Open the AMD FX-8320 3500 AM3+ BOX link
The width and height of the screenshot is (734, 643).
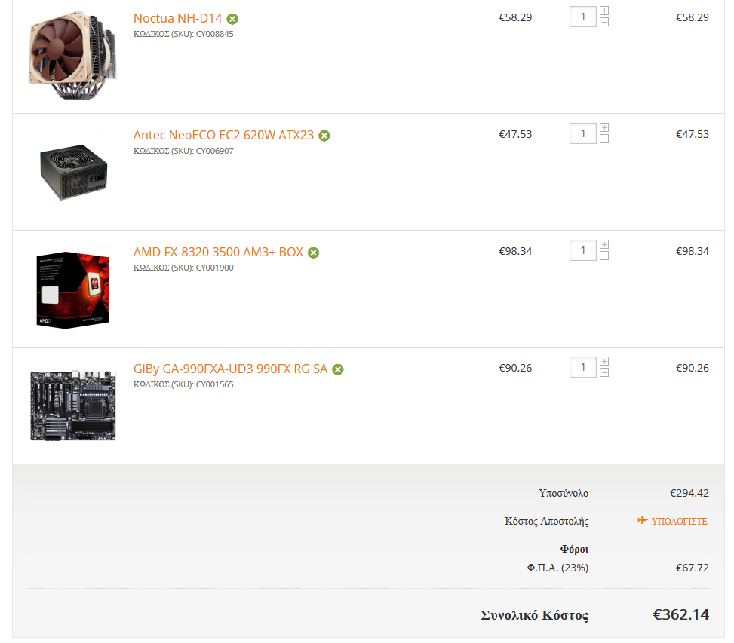[x=218, y=252]
